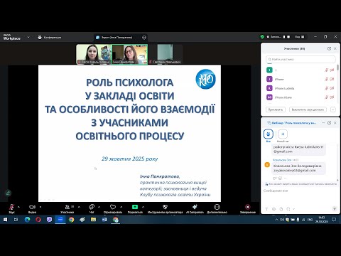Open screenshot icon in chat input

coord(288,209)
